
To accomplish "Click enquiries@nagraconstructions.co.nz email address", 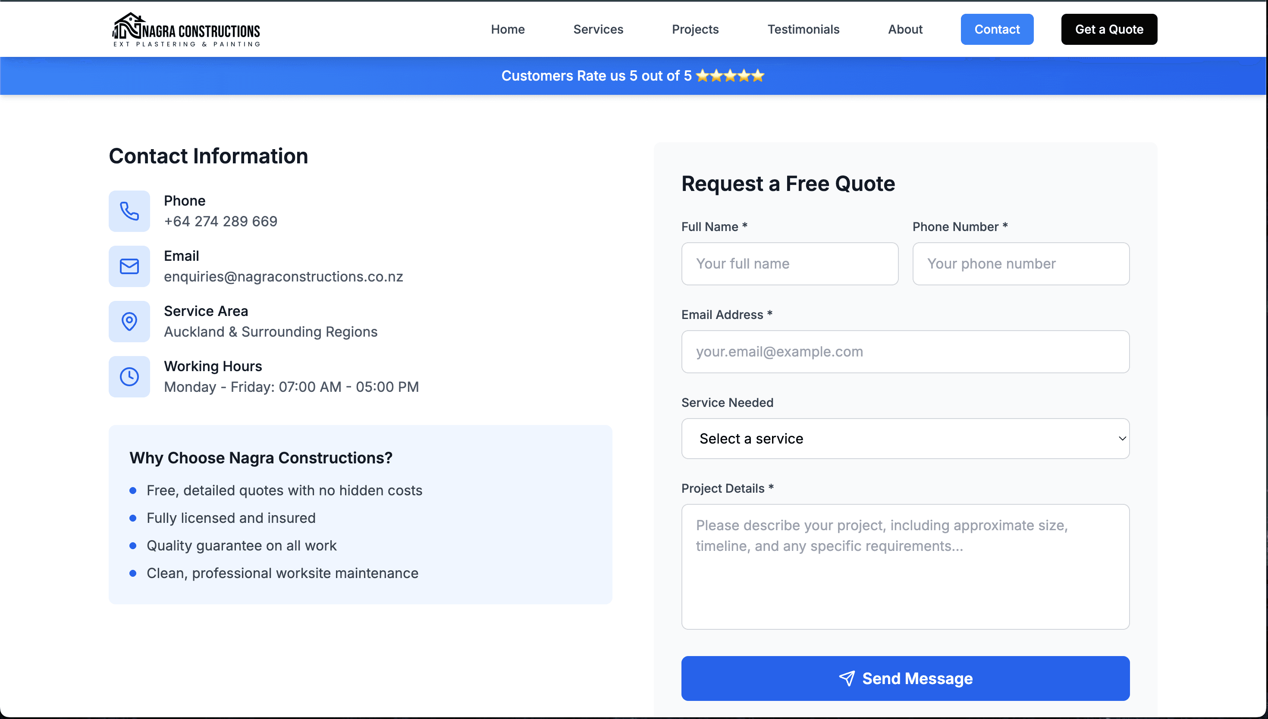I will pos(283,277).
